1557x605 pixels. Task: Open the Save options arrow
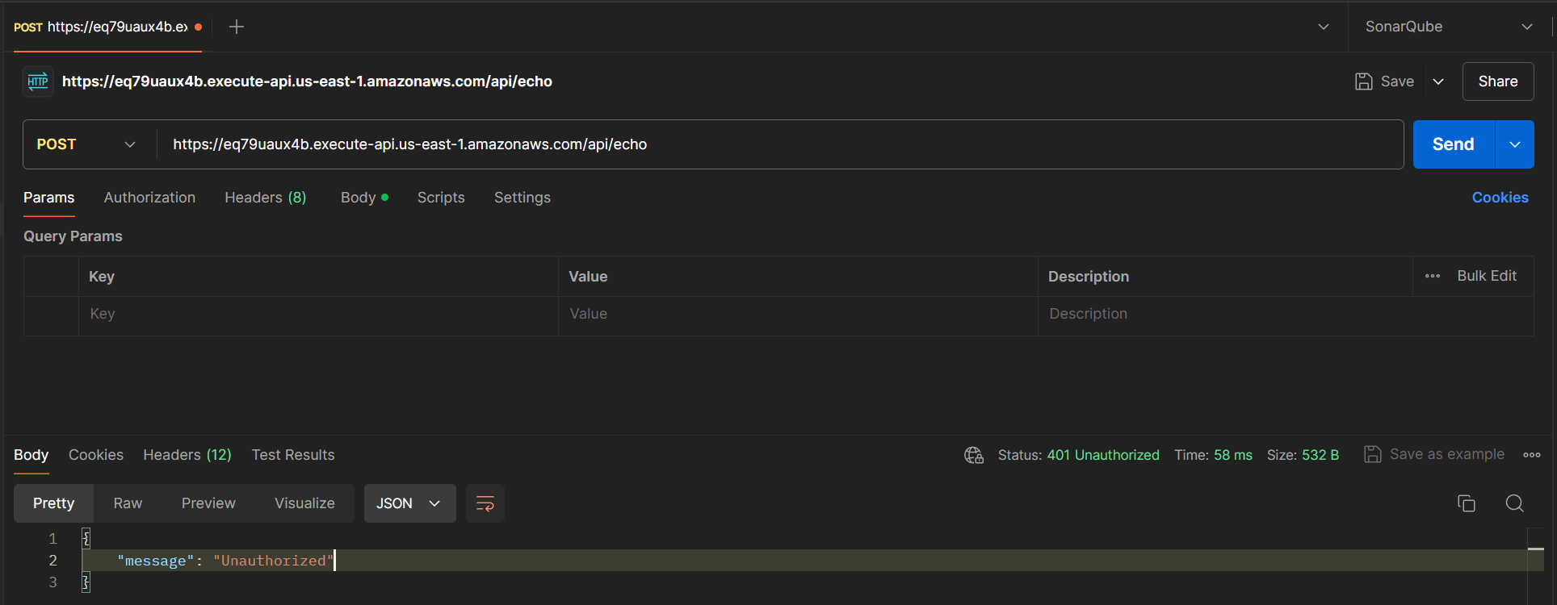click(1438, 81)
